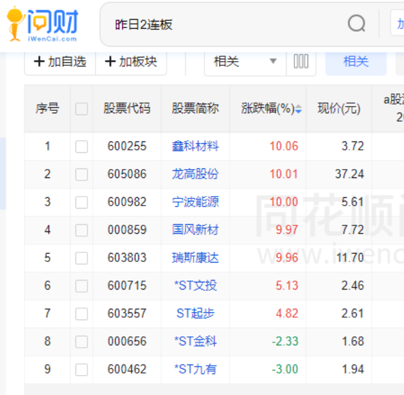
Task: Open stock link 瑞斯康达
Action: [x=195, y=258]
